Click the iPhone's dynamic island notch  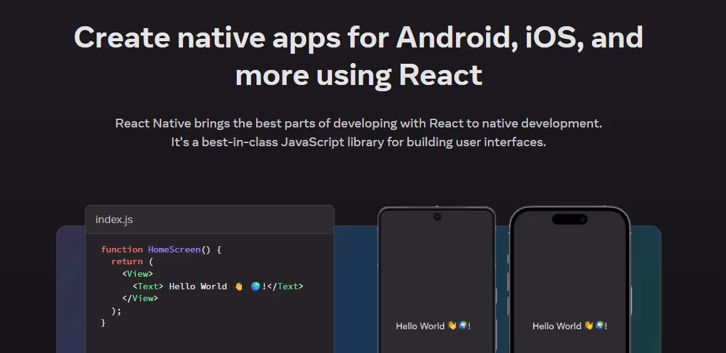[569, 219]
